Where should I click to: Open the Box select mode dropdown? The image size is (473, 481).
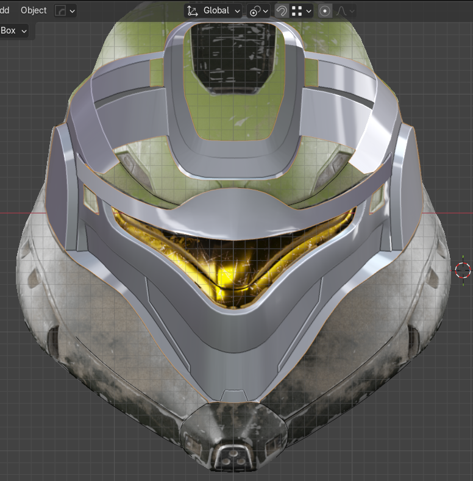[14, 30]
